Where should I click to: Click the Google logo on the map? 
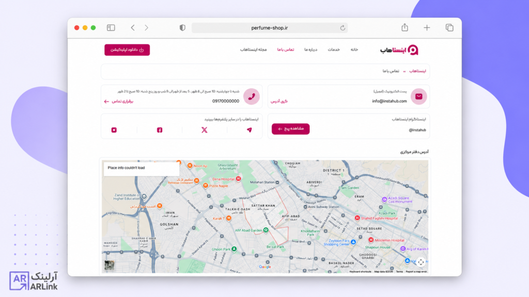tap(265, 267)
